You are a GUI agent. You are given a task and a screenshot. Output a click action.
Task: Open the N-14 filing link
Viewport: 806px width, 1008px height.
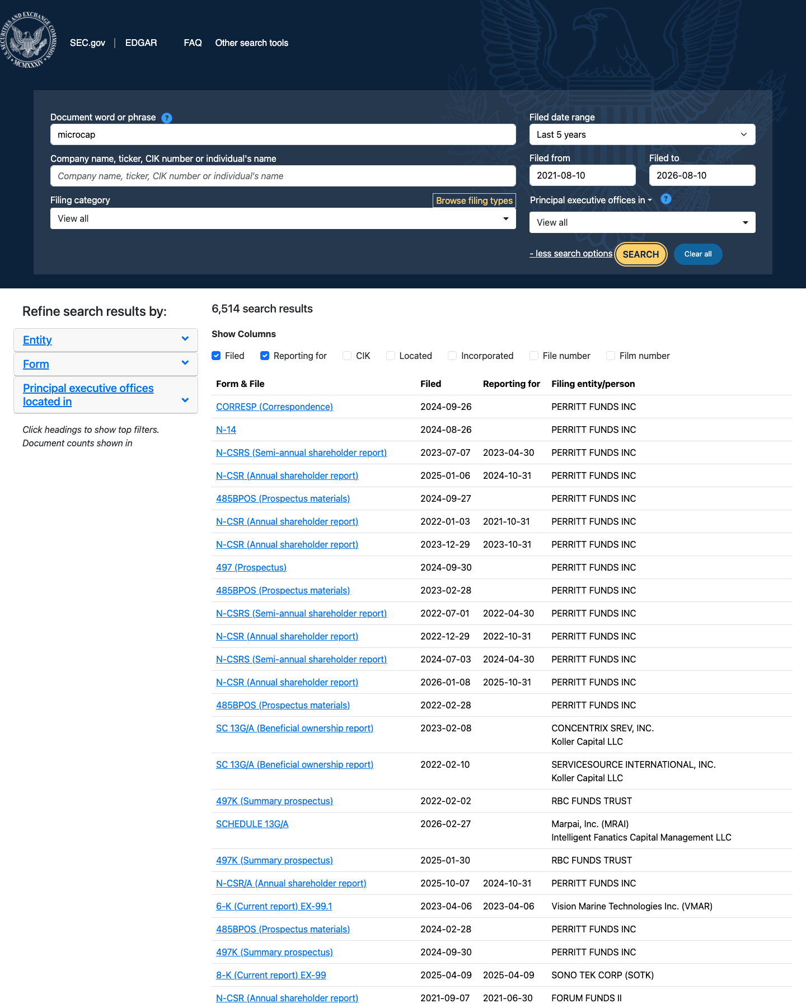tap(226, 430)
